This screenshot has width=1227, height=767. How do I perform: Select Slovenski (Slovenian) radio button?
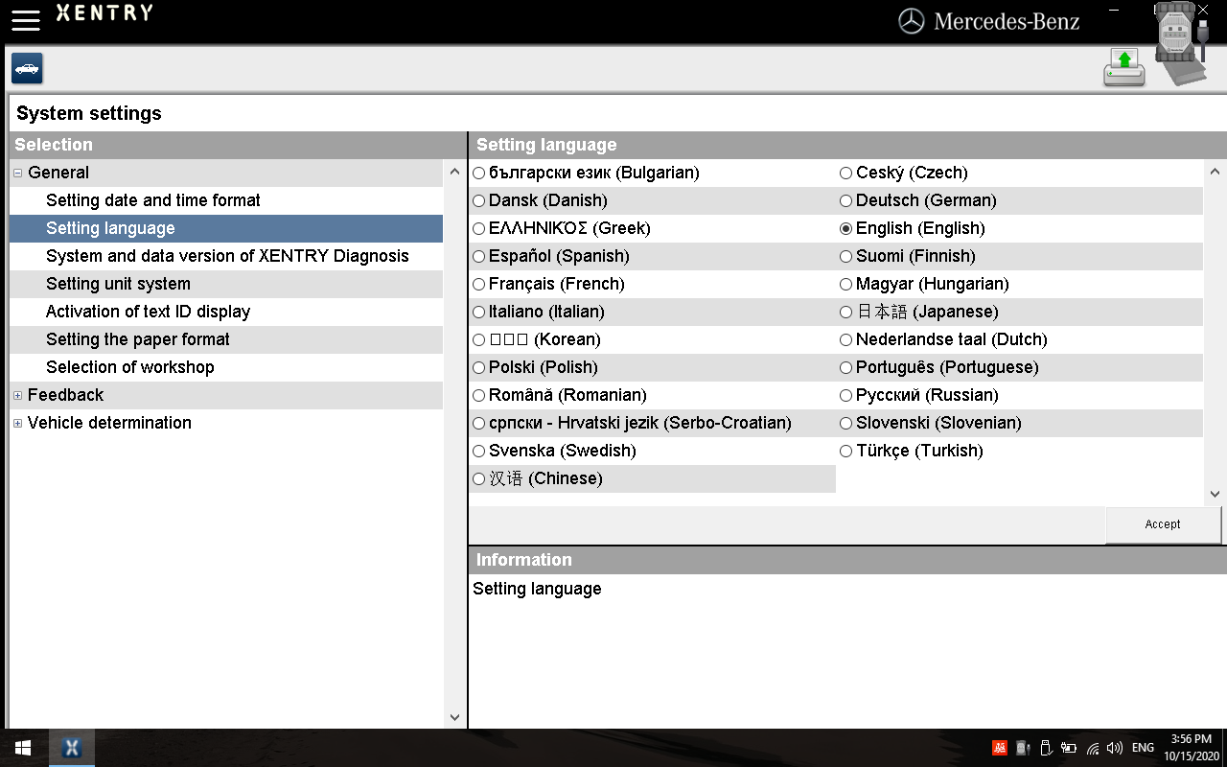pos(846,424)
